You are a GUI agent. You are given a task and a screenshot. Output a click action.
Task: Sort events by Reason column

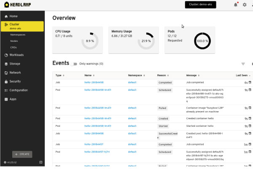163,75
